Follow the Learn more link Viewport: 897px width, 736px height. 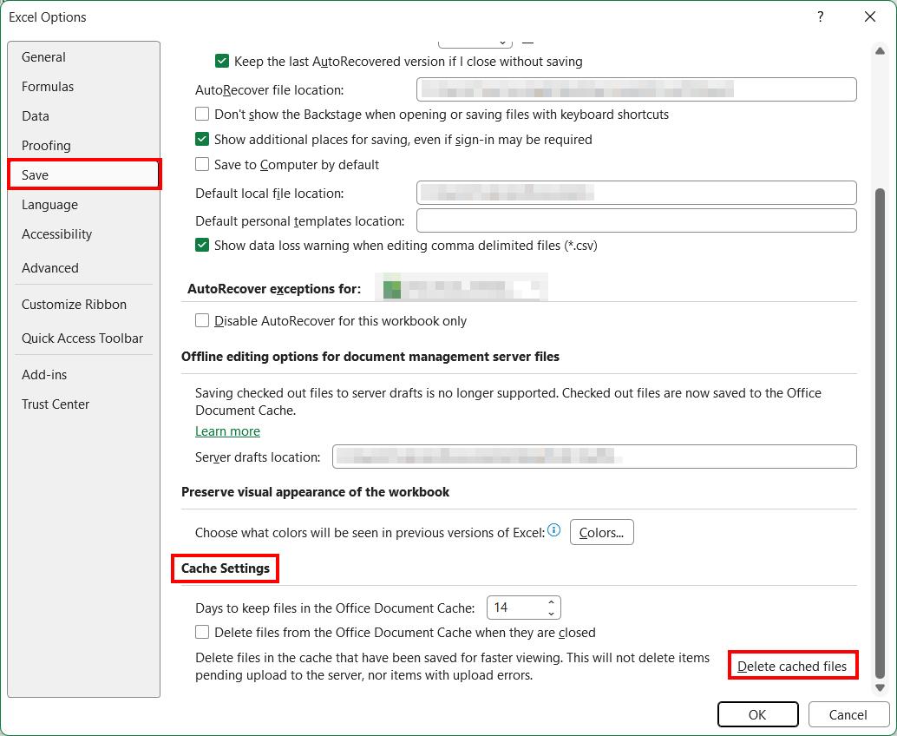[x=227, y=431]
